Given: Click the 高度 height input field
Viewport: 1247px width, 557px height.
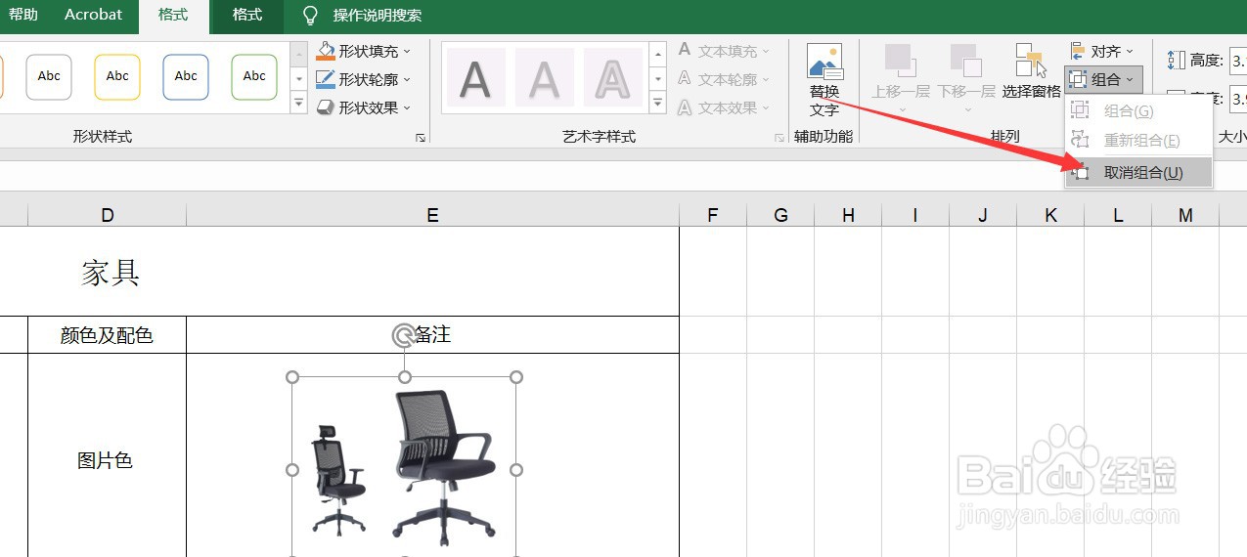Looking at the screenshot, I should click(x=1238, y=61).
